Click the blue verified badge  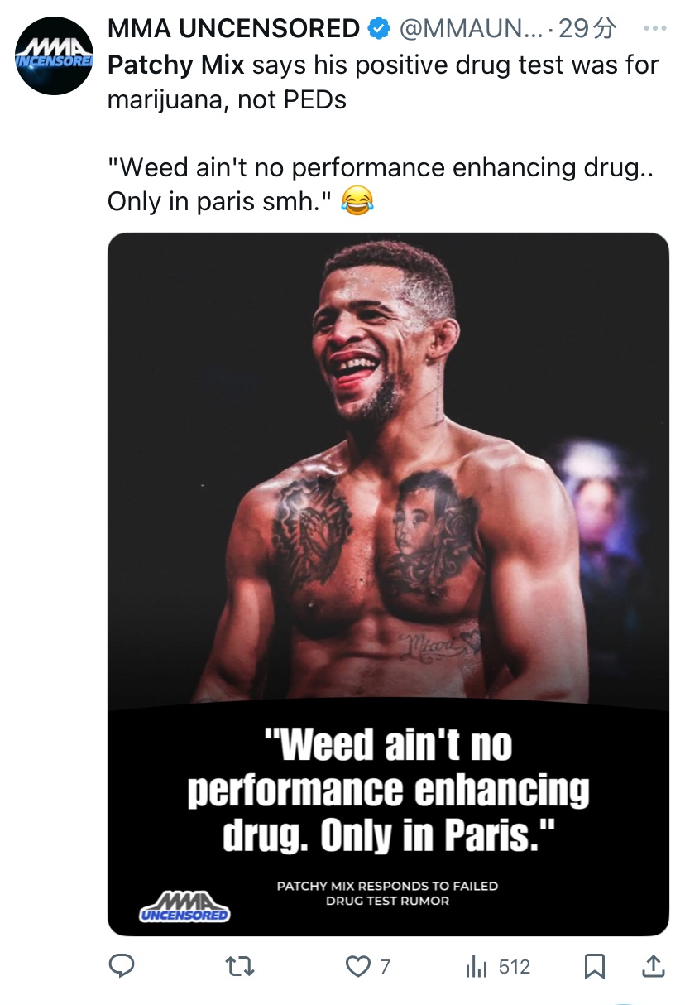[x=378, y=29]
